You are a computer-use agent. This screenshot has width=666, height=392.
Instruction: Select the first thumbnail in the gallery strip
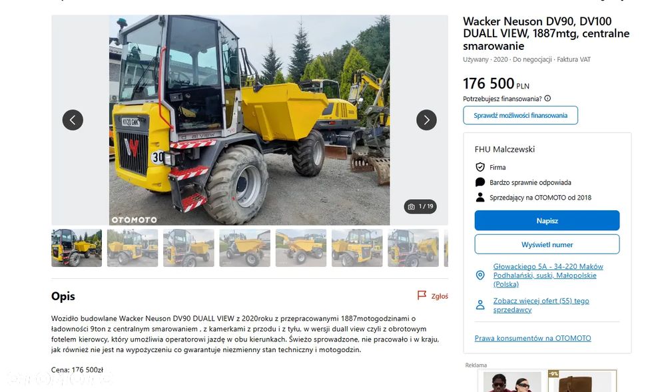[x=77, y=248]
